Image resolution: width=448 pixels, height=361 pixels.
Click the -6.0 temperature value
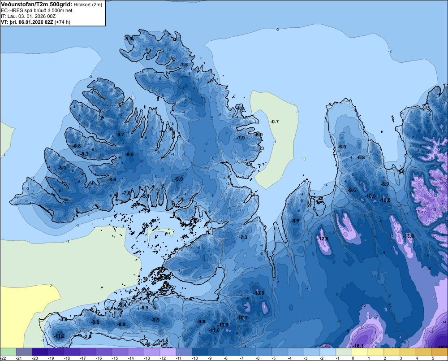click(x=258, y=135)
